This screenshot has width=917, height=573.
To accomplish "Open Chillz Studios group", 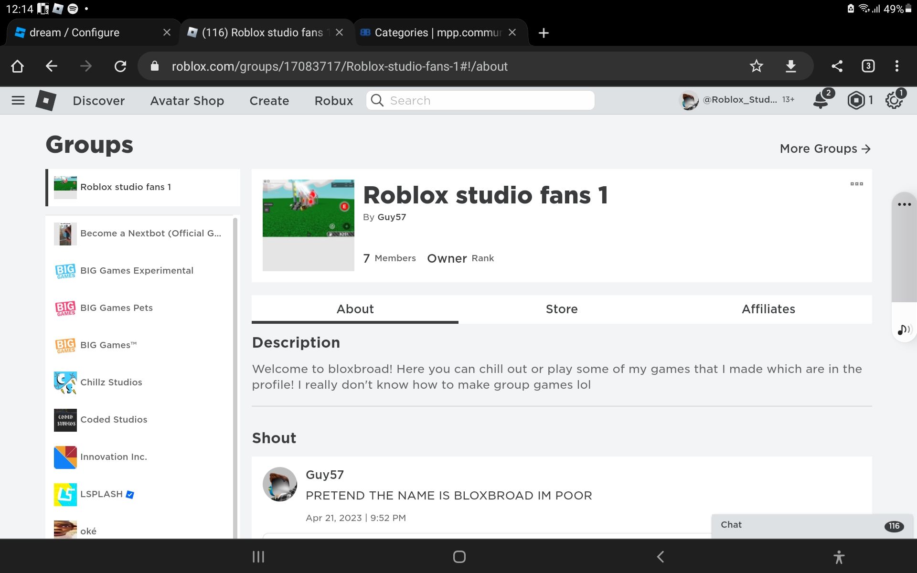I will 140,382.
